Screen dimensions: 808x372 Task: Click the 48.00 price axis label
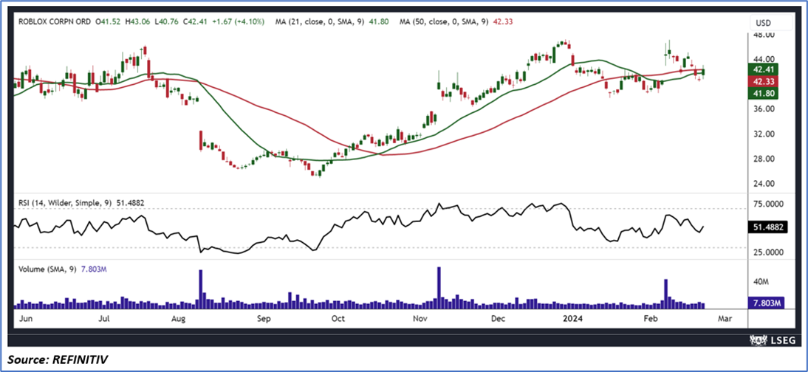click(x=763, y=35)
